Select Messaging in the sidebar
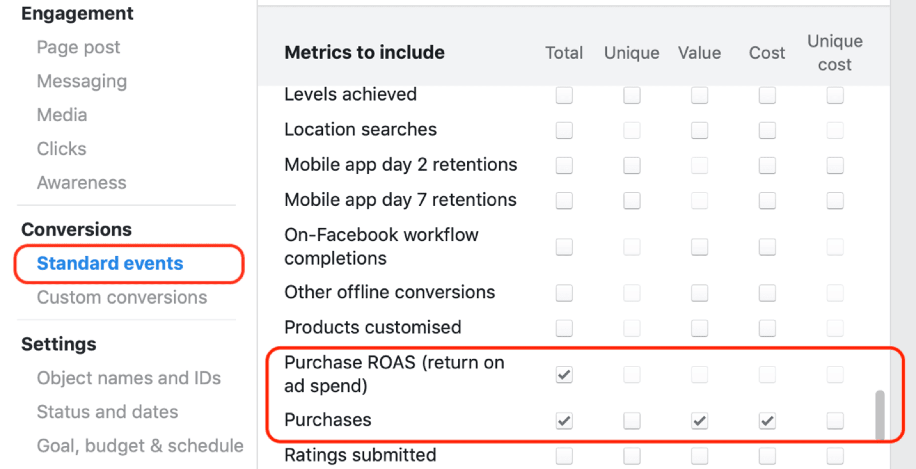 82,81
